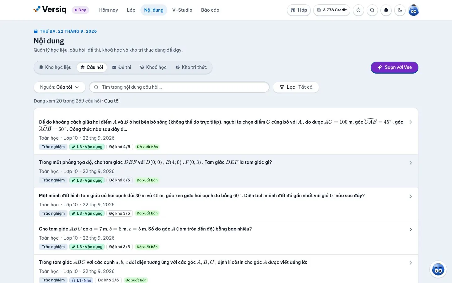Switch to Kho tri thức tab
The width and height of the screenshot is (452, 283).
coord(191,67)
